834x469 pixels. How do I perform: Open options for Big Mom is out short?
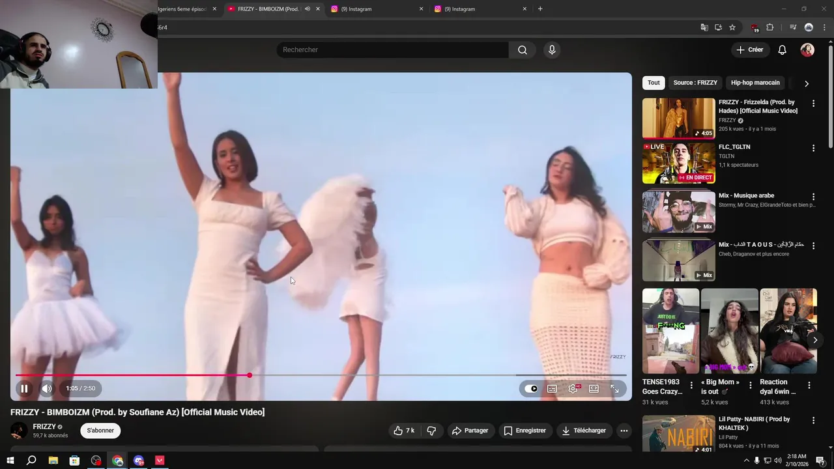[x=750, y=386]
